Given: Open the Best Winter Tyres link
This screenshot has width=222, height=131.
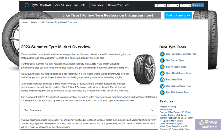Looking at the screenshot, I should coord(174,80).
